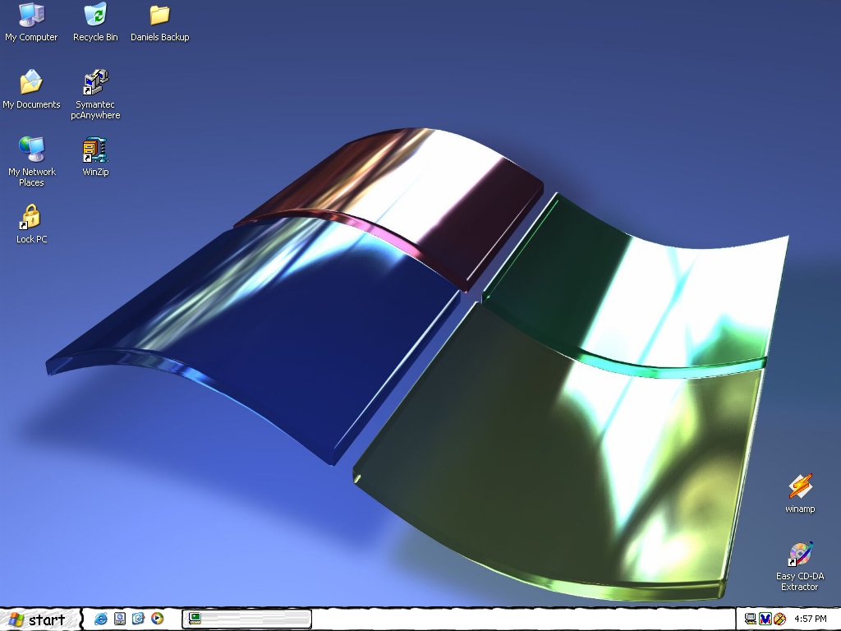Open the Recycle Bin
Screen dimensions: 841x631
(95, 16)
